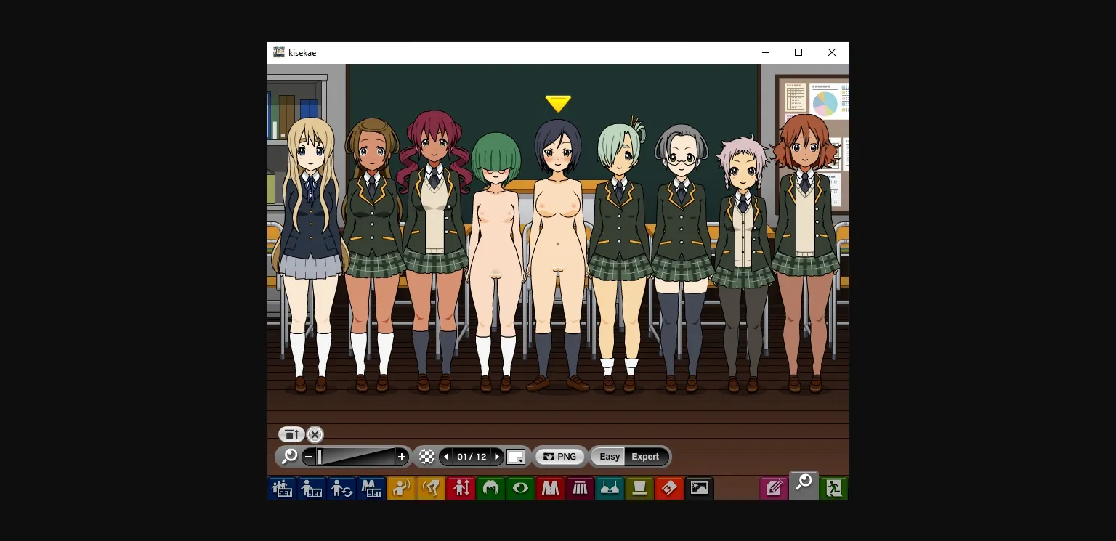Go to previous character page
The height and width of the screenshot is (541, 1116).
point(446,456)
